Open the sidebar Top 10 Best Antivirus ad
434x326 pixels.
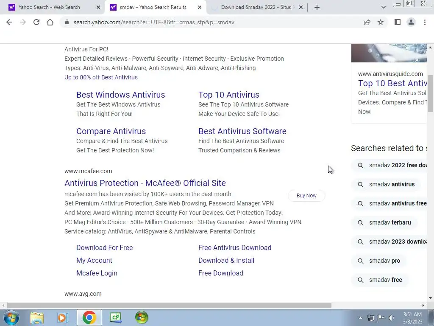click(392, 84)
